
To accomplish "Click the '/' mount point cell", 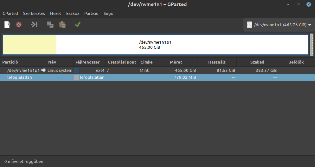I will point(108,70).
